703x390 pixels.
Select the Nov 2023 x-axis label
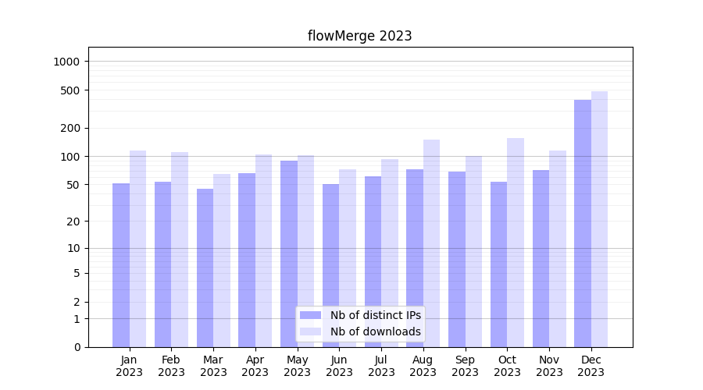[x=549, y=366]
